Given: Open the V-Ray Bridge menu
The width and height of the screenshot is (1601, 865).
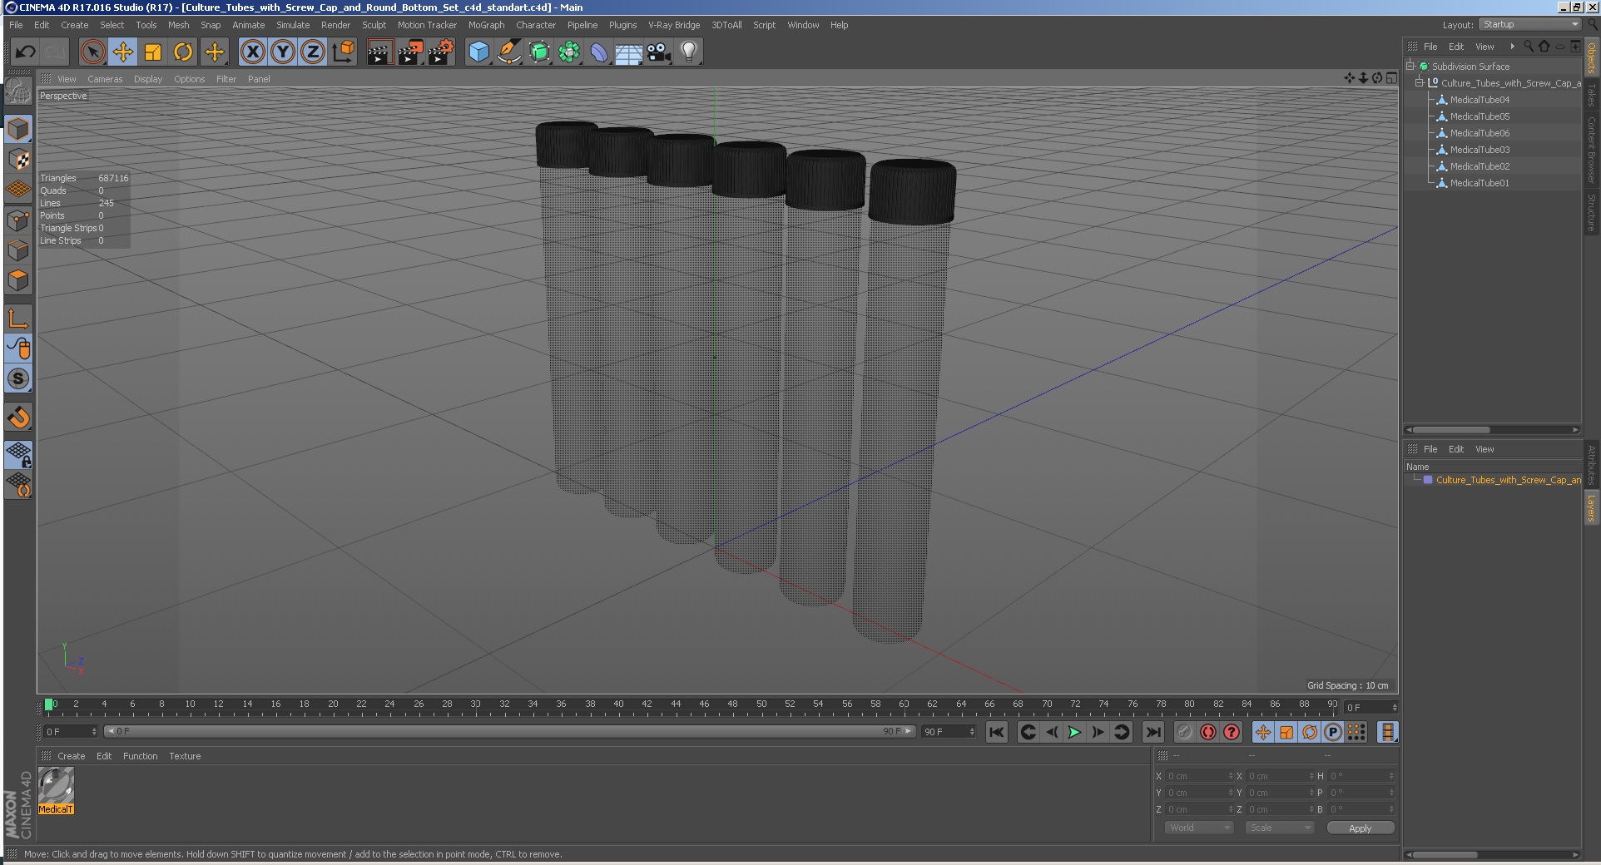Looking at the screenshot, I should click(x=674, y=25).
